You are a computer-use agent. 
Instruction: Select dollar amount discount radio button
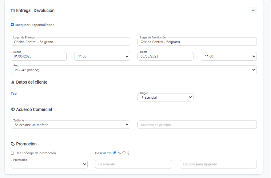click(124, 153)
